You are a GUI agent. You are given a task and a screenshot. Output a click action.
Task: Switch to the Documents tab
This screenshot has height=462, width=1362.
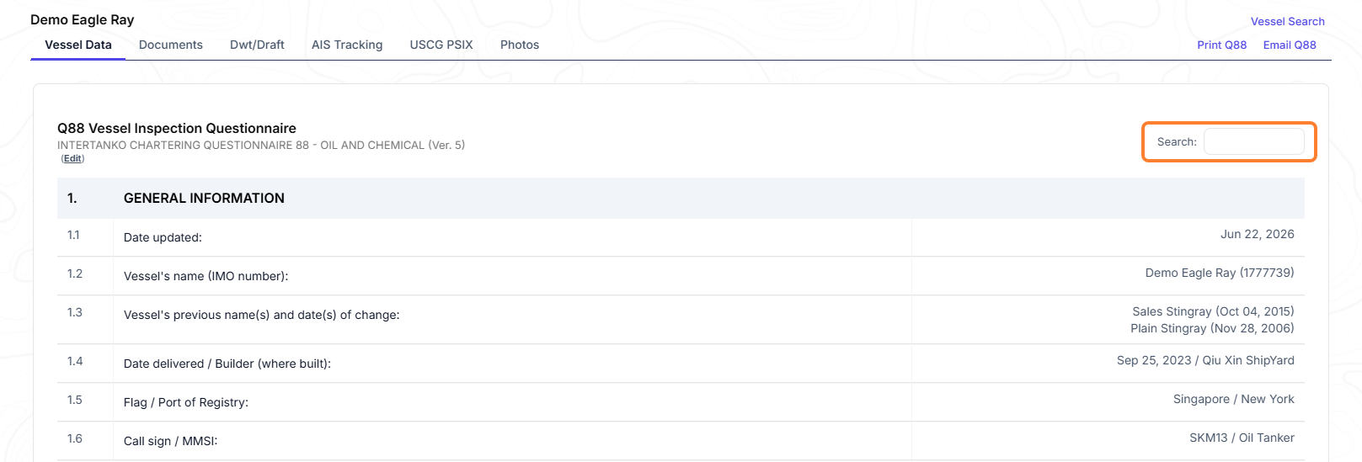[171, 45]
